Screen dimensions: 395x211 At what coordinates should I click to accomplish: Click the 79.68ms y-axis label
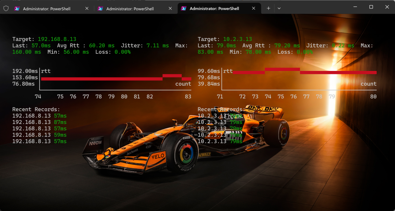pos(209,77)
